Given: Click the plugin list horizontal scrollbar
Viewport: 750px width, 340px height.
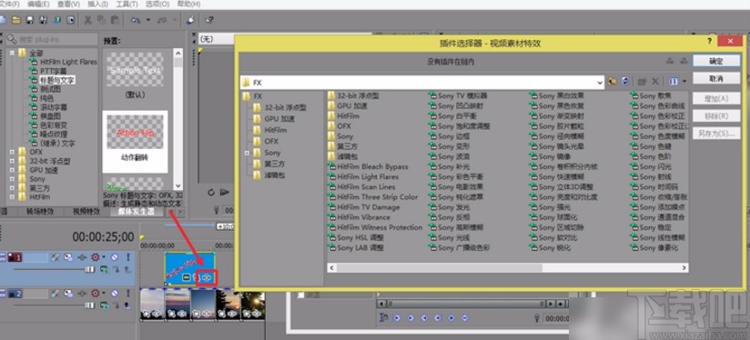Looking at the screenshot, I should pos(507,268).
